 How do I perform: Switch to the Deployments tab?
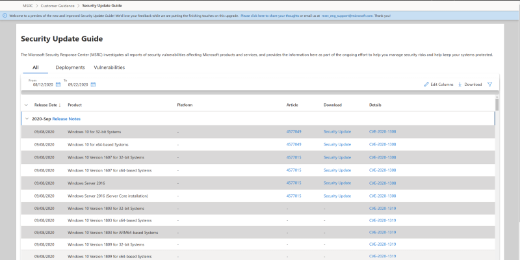coord(70,68)
